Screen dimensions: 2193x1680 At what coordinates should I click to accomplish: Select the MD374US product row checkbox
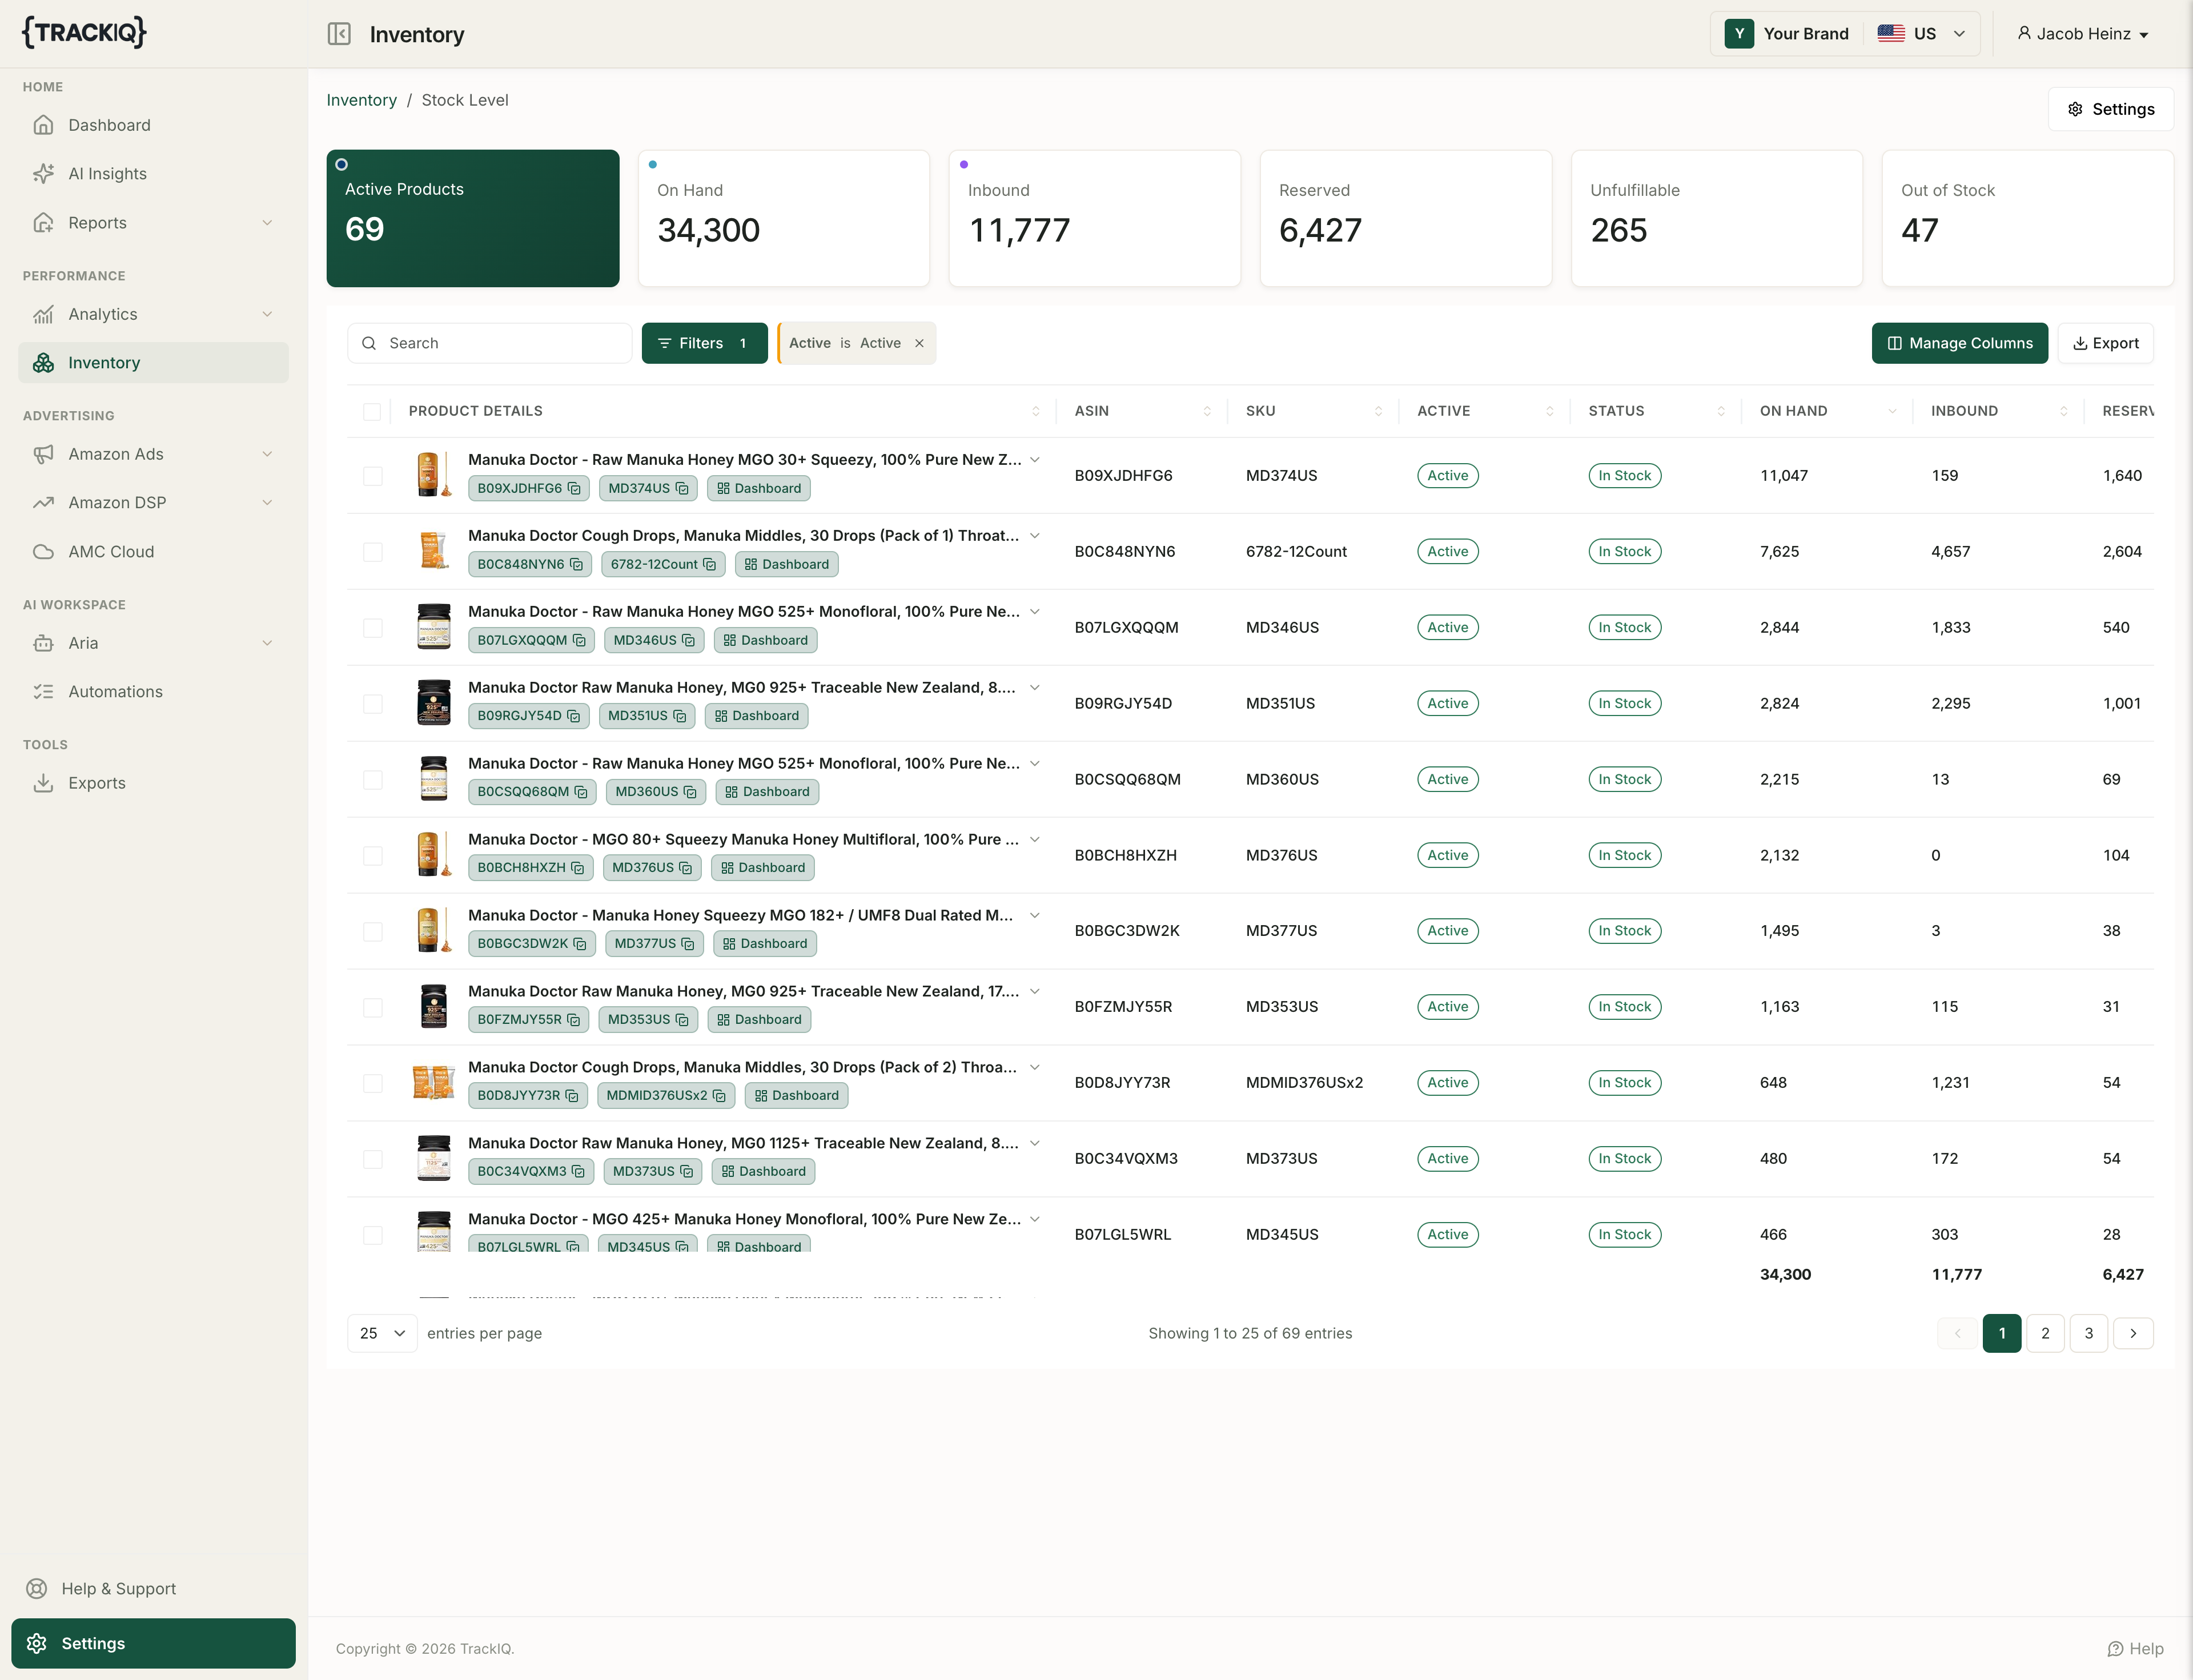(373, 476)
